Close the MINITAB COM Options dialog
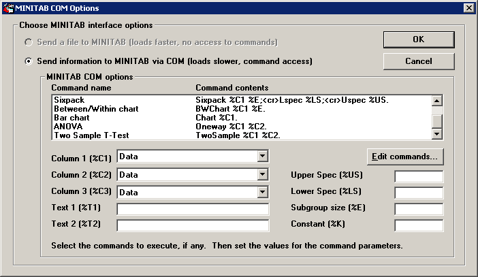Image resolution: width=478 pixels, height=277 pixels. (468, 7)
